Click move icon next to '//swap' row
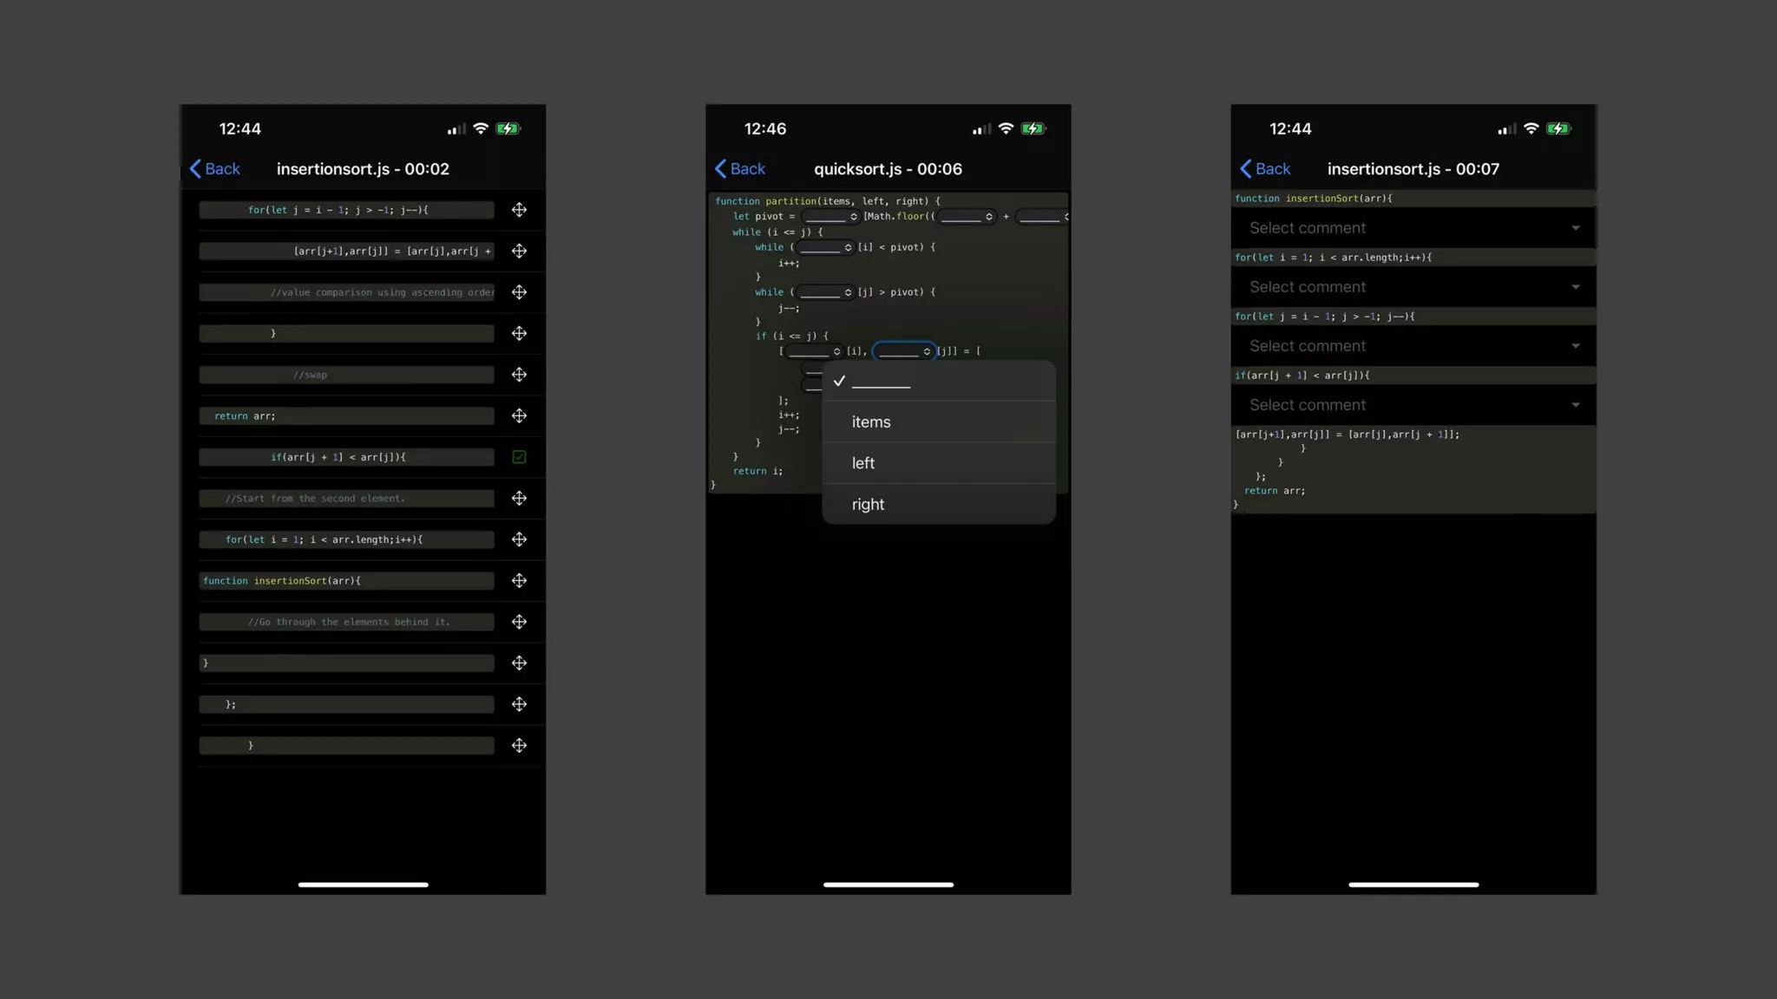The width and height of the screenshot is (1777, 999). click(519, 375)
